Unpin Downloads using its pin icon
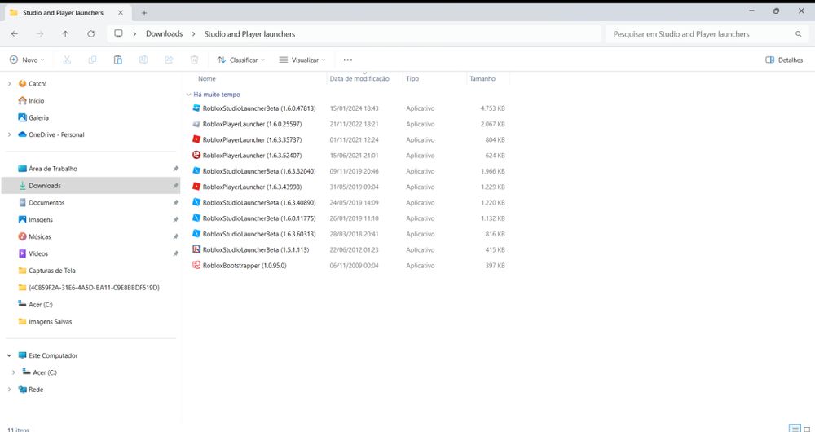Image resolution: width=815 pixels, height=432 pixels. click(x=176, y=186)
